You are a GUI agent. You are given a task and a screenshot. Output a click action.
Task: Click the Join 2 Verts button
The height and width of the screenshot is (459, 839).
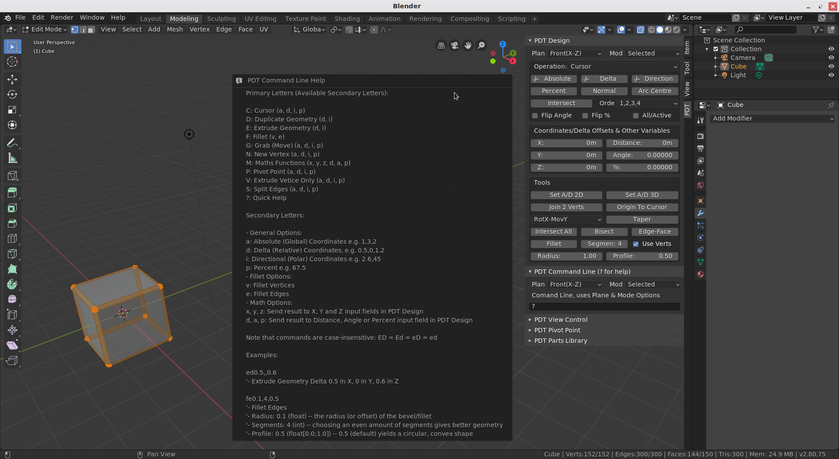point(566,207)
